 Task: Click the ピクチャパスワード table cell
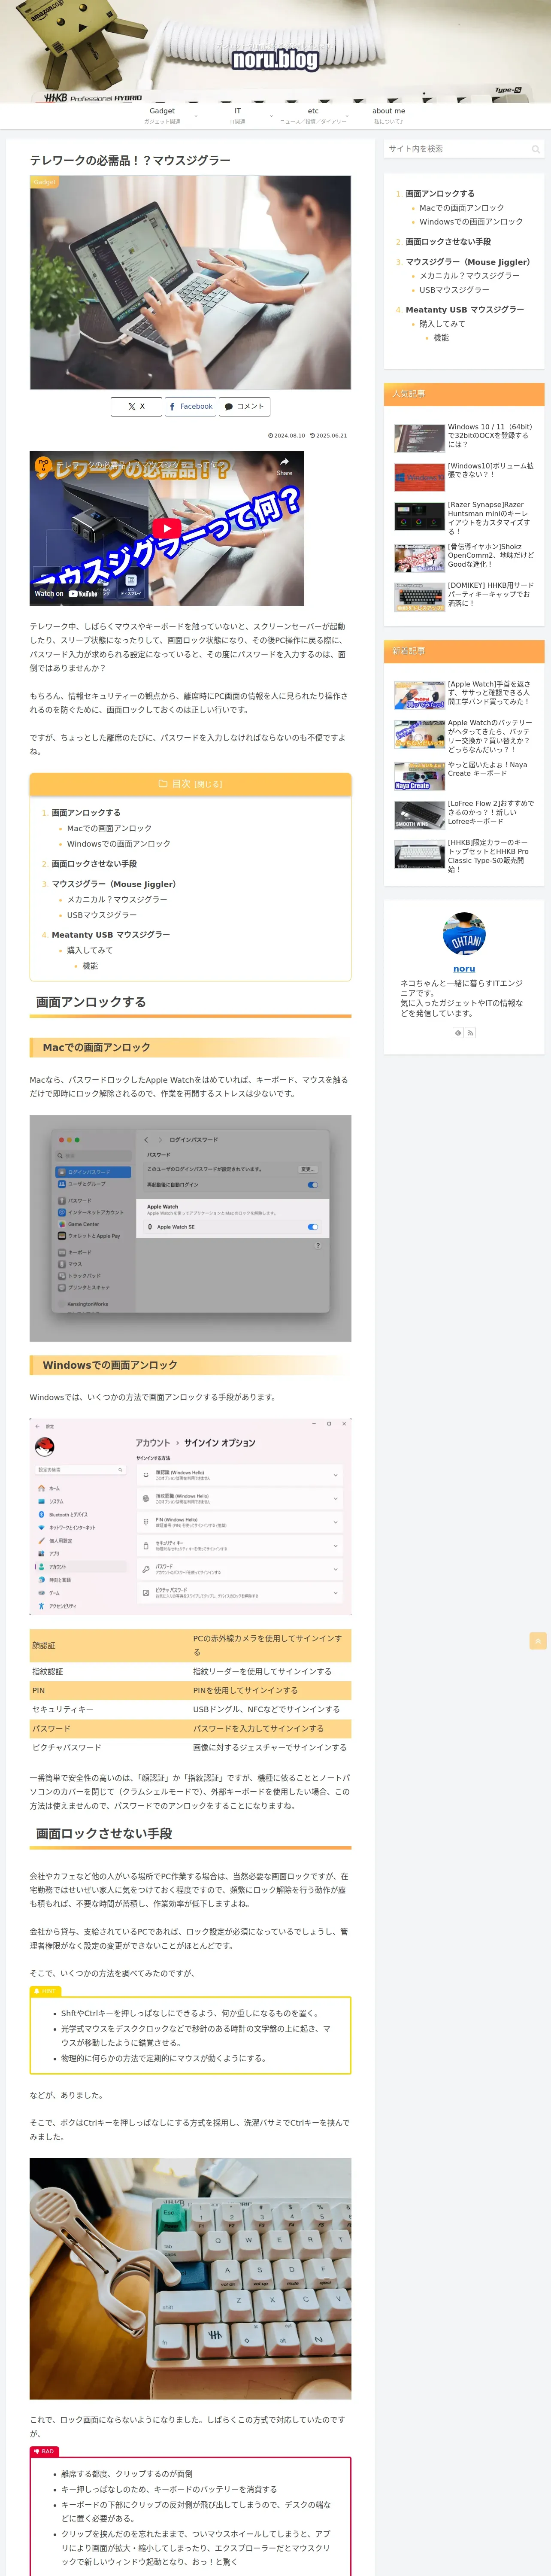pos(110,1748)
